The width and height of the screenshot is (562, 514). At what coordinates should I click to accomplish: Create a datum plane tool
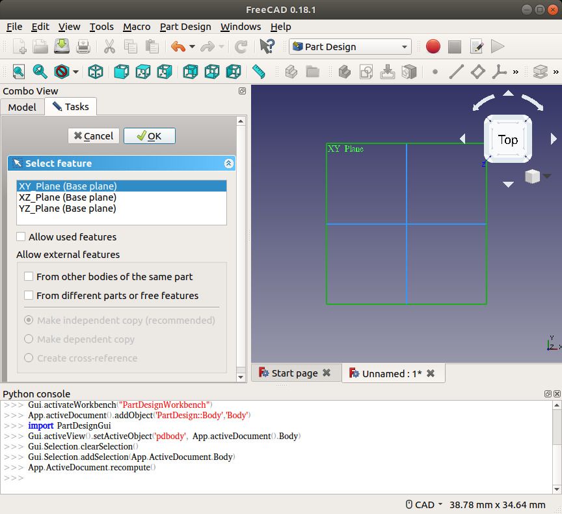point(478,72)
